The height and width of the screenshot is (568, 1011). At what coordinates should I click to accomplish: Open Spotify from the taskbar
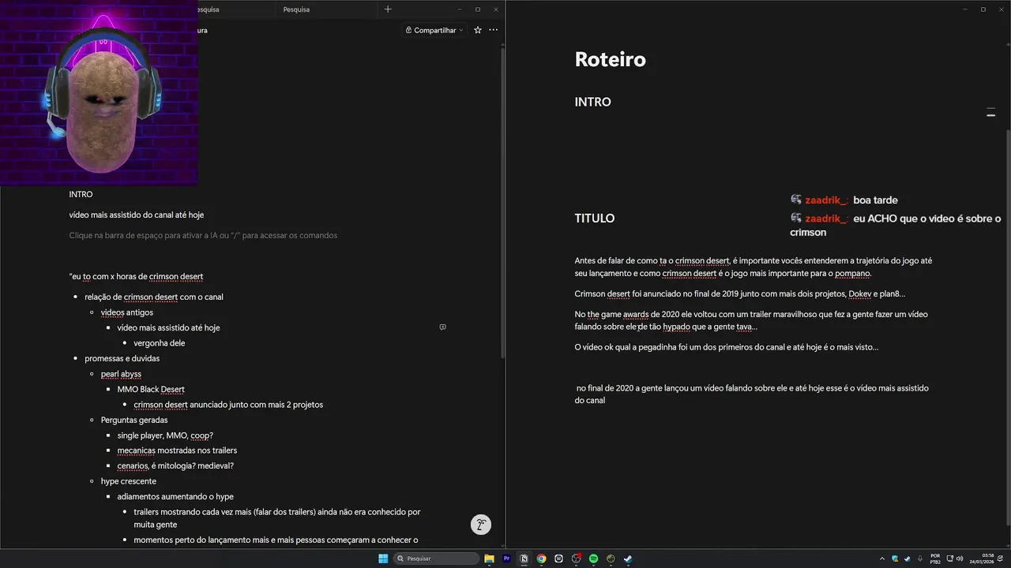pyautogui.click(x=593, y=559)
